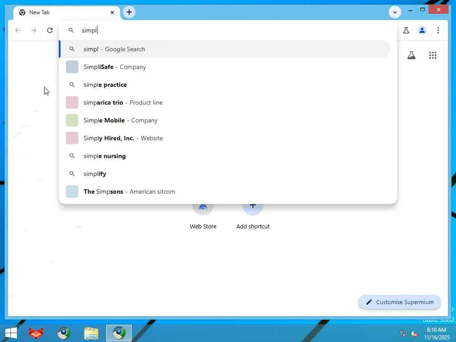Click the back navigation arrow
456x342 pixels.
pyautogui.click(x=18, y=30)
